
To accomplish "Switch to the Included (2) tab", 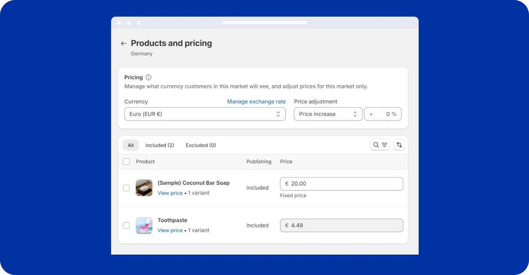I will pos(160,145).
